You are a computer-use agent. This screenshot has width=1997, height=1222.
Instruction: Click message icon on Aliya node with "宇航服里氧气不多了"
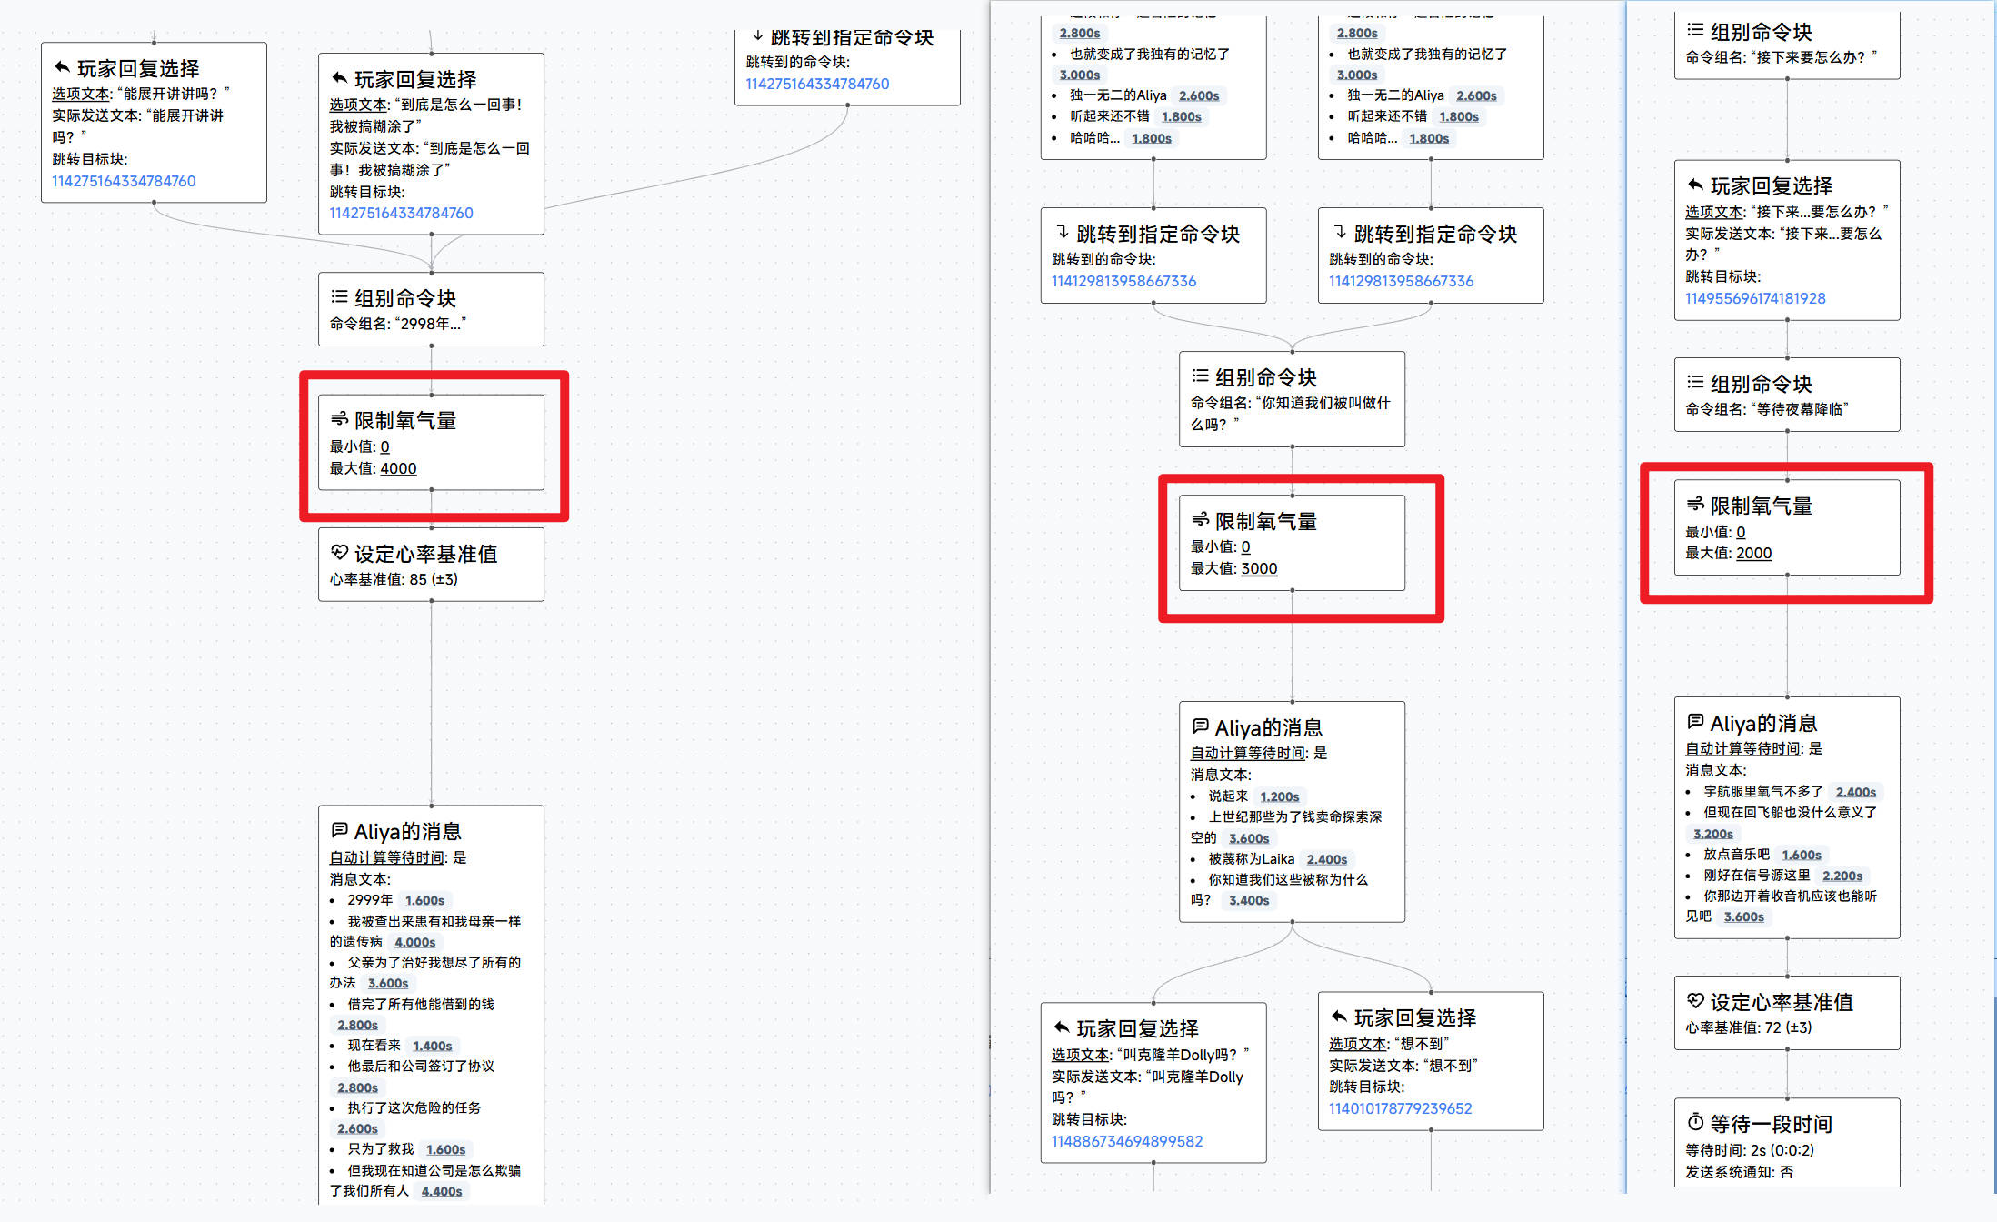[x=1695, y=722]
